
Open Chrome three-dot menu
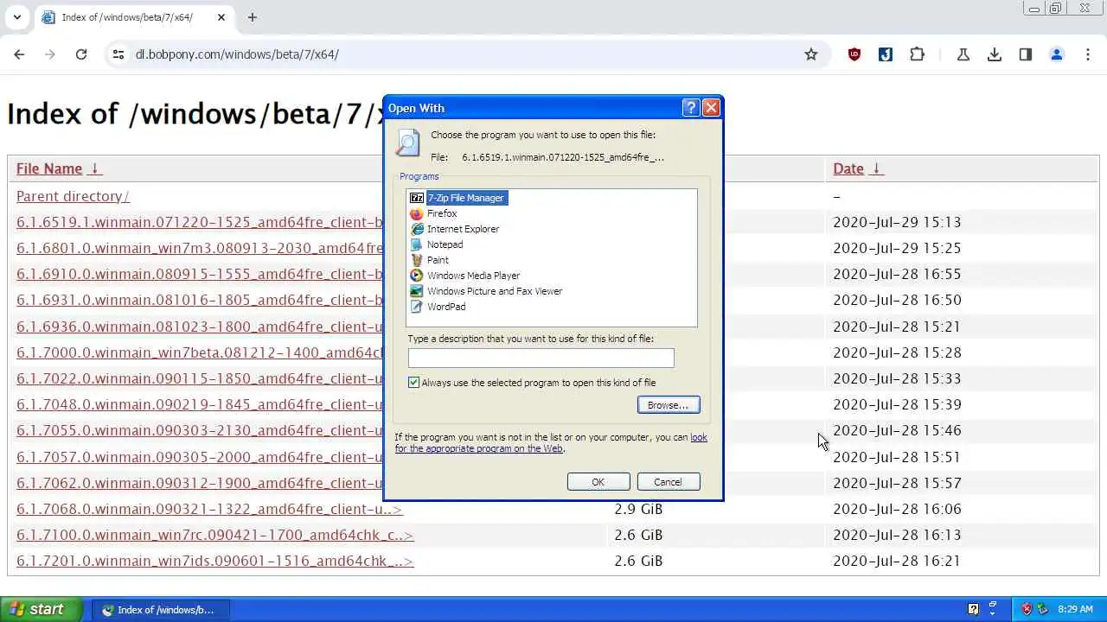pos(1088,54)
